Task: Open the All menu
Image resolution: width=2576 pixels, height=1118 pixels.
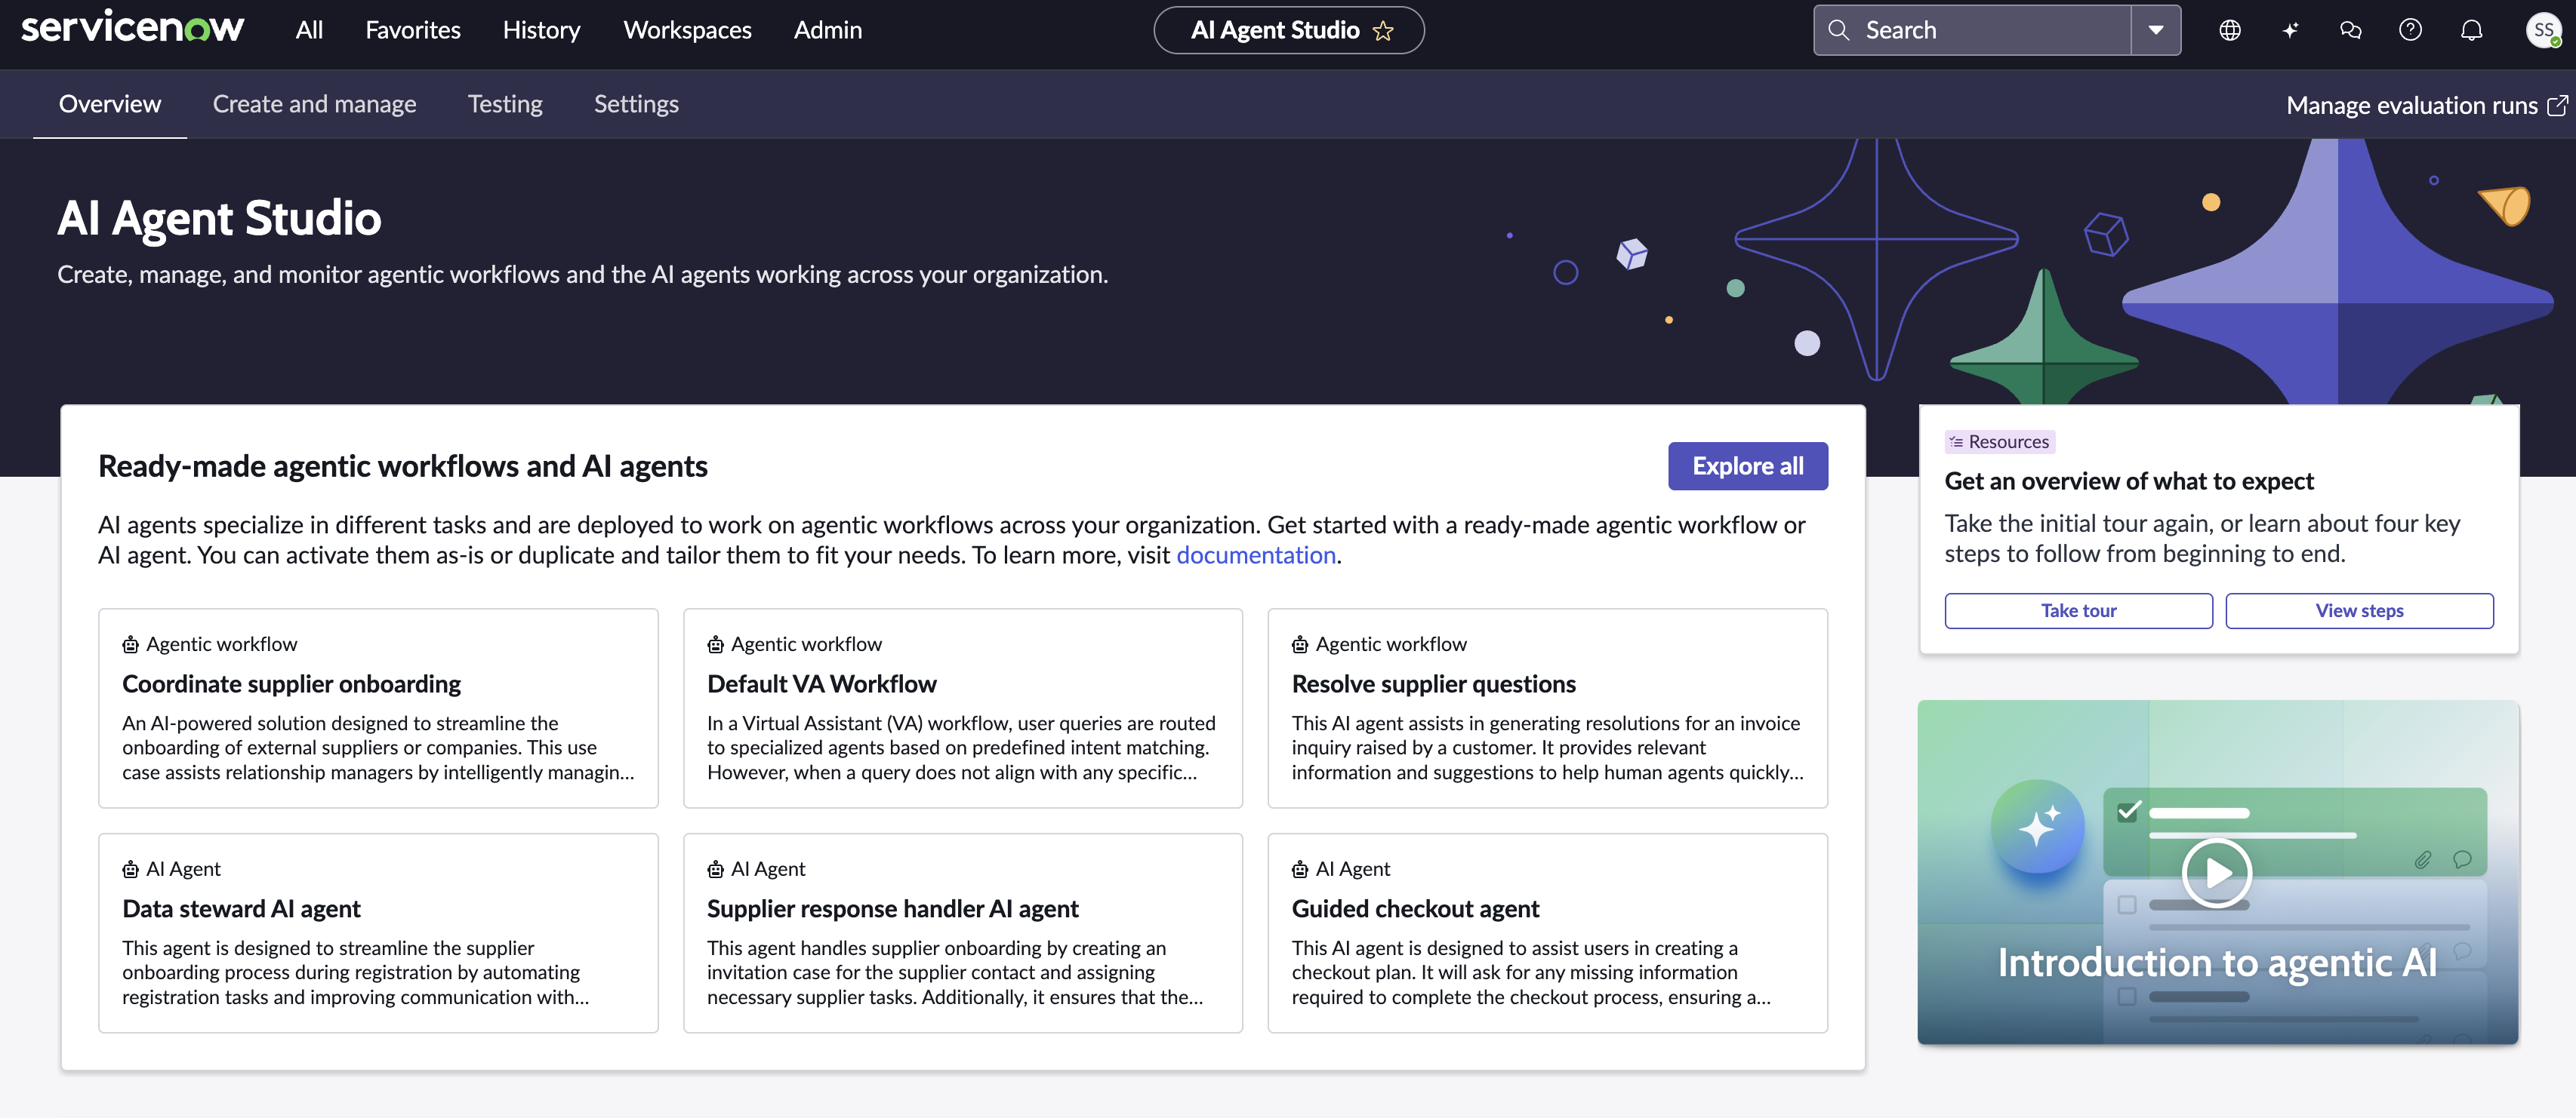Action: click(309, 30)
